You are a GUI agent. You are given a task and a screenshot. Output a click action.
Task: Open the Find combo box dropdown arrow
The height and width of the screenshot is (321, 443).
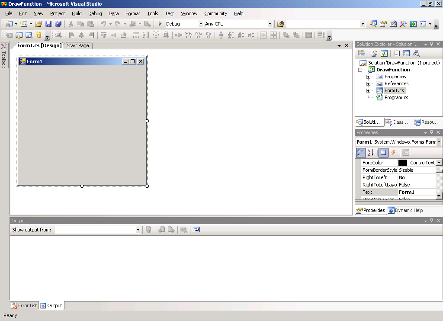pos(363,24)
